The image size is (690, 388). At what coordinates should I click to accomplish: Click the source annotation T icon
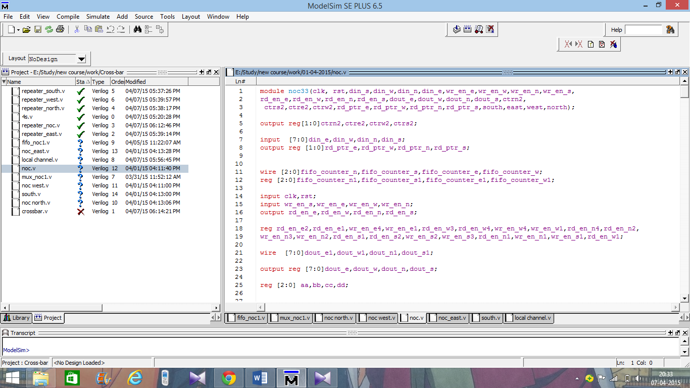(590, 44)
